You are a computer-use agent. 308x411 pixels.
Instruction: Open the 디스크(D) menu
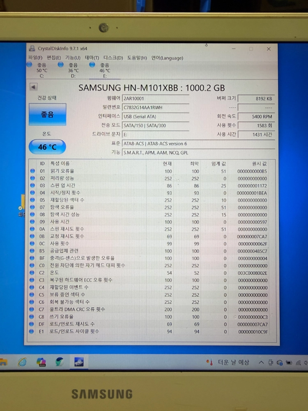(x=113, y=57)
